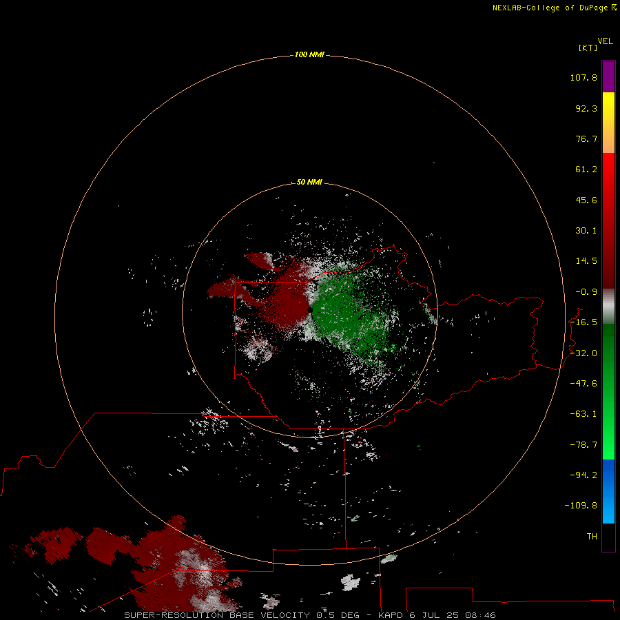Viewport: 620px width, 620px height.
Task: Click the 92.3 legend value
Action: [586, 108]
